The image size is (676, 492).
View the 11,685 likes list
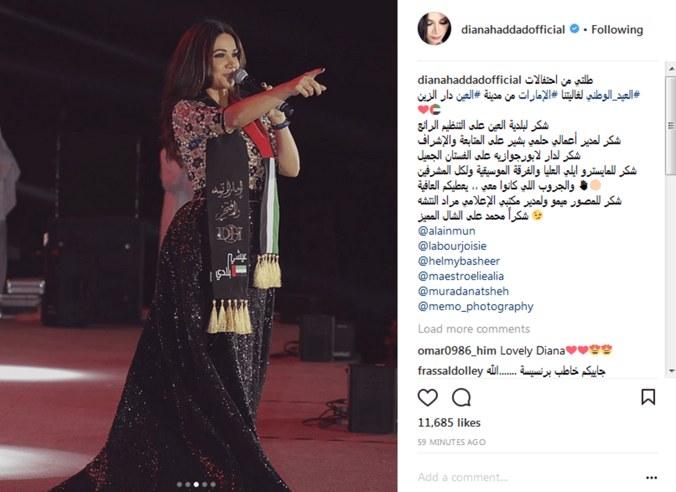coord(449,423)
